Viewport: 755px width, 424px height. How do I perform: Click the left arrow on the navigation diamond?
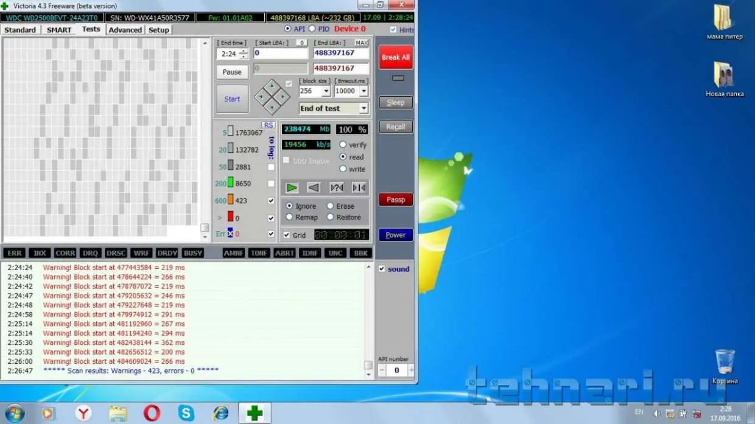[x=261, y=96]
